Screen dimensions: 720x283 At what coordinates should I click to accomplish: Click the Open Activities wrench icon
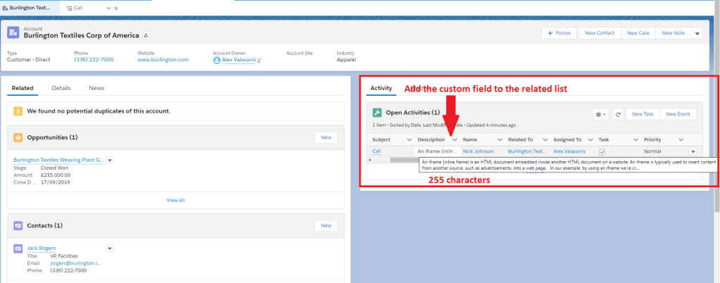coord(377,113)
